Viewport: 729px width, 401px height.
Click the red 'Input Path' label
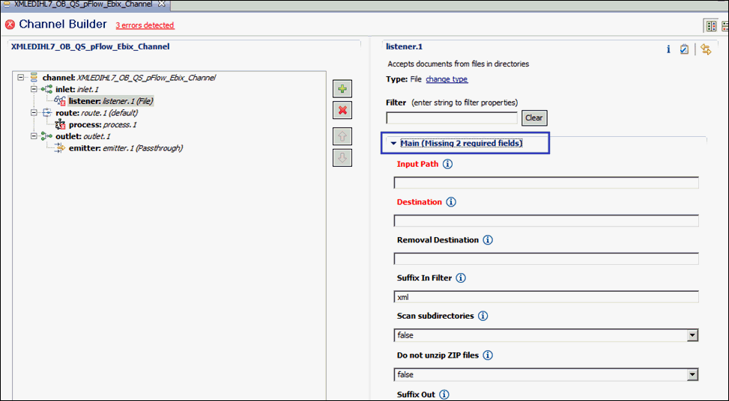click(x=417, y=164)
